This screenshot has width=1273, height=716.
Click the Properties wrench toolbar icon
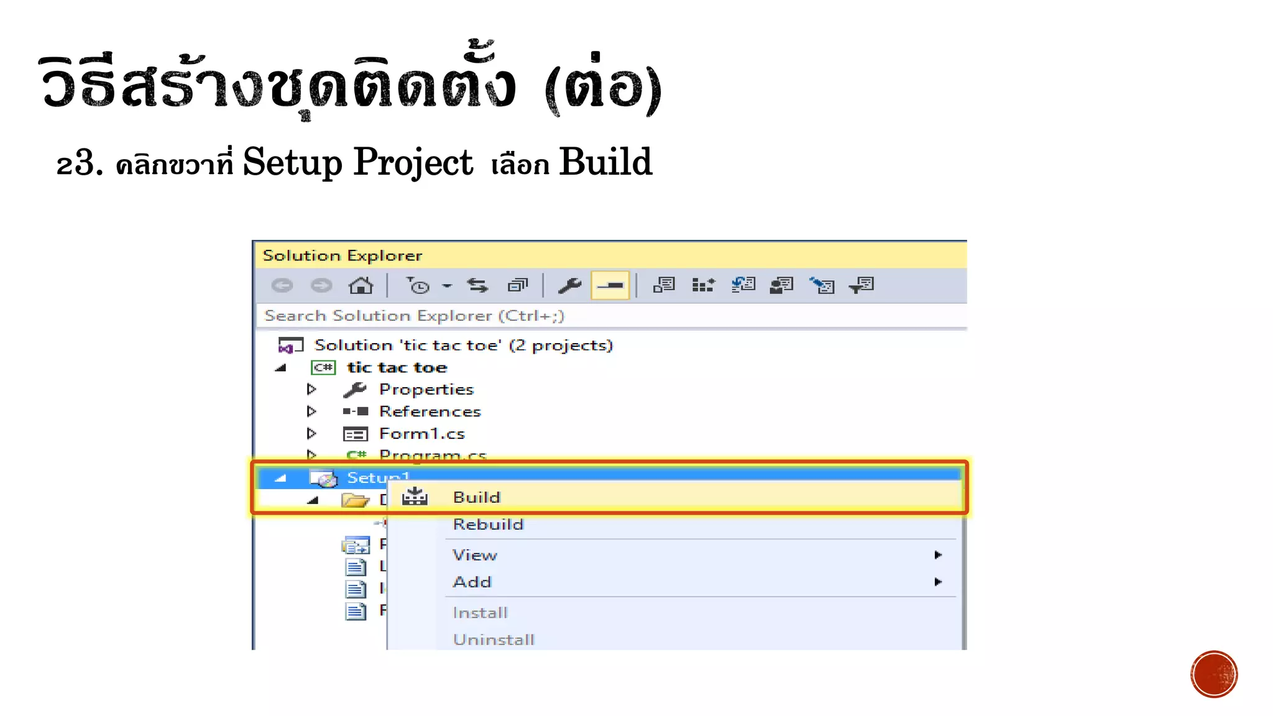click(x=569, y=286)
